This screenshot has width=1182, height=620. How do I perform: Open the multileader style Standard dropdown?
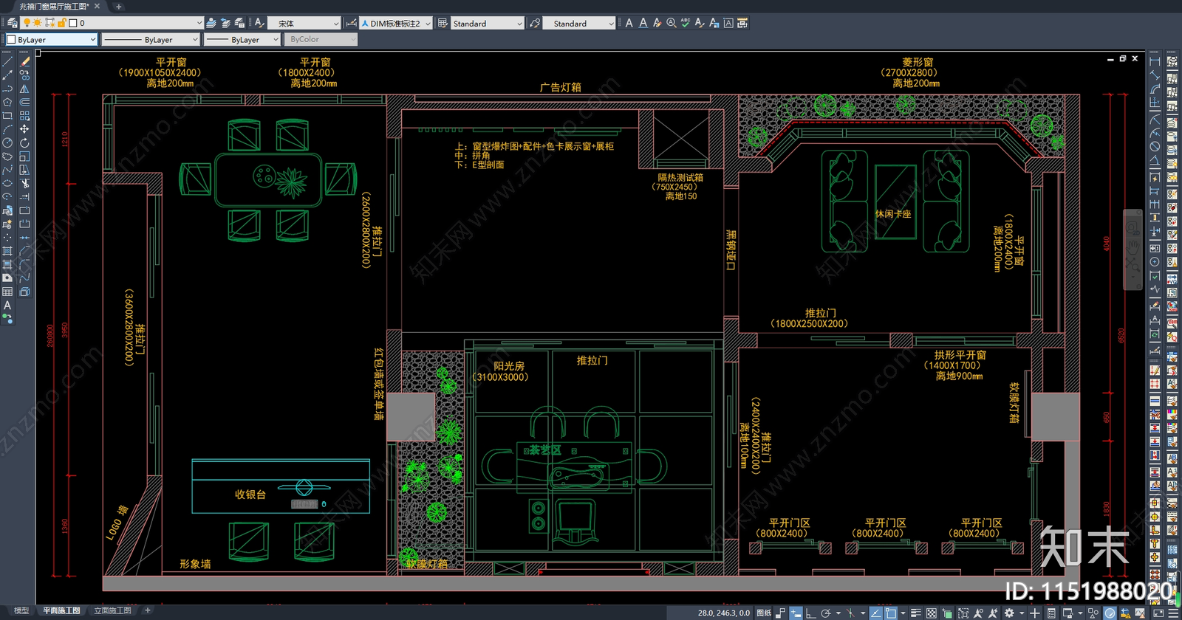(x=611, y=23)
